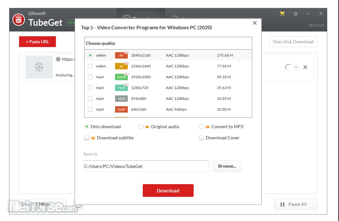Select mp4 640x360 quality radio
Screen dimensions: 339x221
click(x=90, y=109)
